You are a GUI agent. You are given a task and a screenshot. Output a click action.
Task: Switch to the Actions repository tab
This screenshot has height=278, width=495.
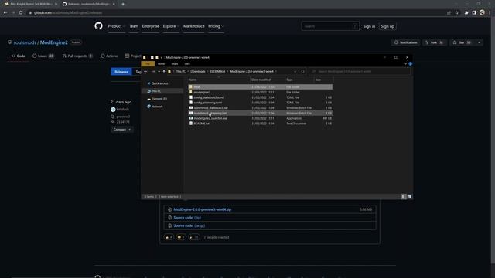109,56
